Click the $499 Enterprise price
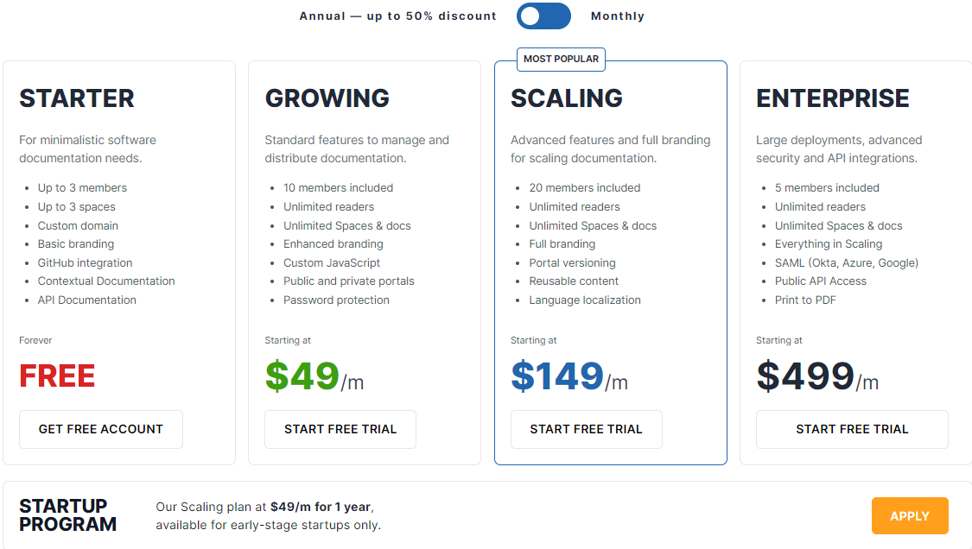 click(x=805, y=376)
